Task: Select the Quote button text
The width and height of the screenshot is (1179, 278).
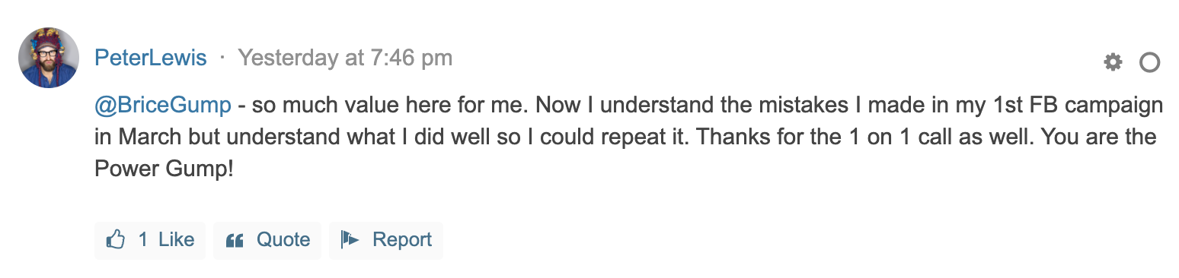Action: click(283, 240)
